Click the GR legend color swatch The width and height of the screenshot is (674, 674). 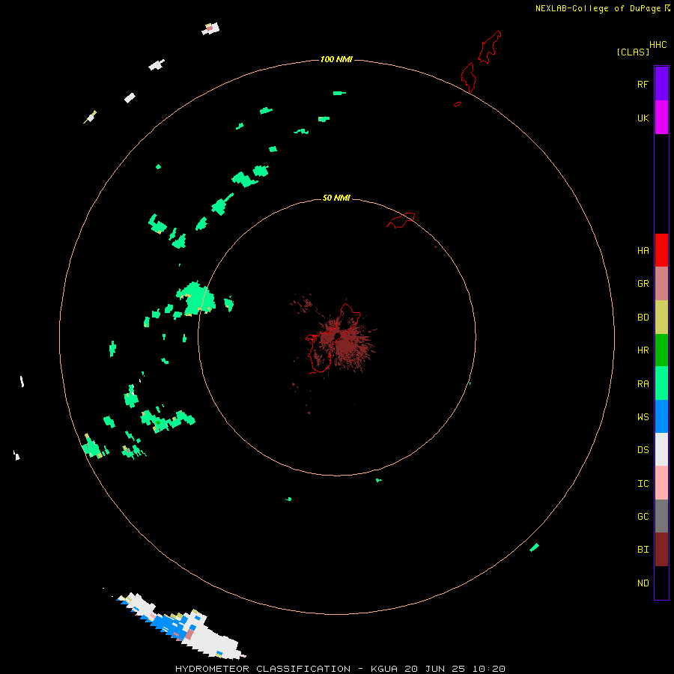click(661, 284)
